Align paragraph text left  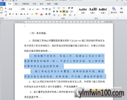[54, 11]
